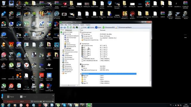Expand the Операционная система tree node
The height and width of the screenshot is (107, 191).
click(61, 52)
